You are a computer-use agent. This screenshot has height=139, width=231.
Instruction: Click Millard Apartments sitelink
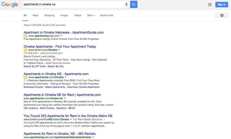(x=55, y=87)
